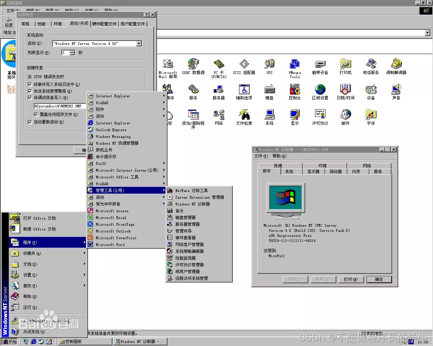Open the 文件检索 icon
Viewport: 433px width, 346px height.
(x=244, y=117)
